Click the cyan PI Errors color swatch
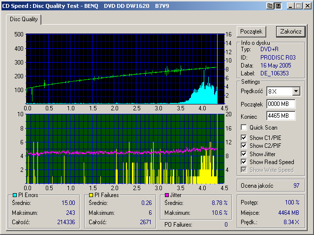 tap(15, 195)
